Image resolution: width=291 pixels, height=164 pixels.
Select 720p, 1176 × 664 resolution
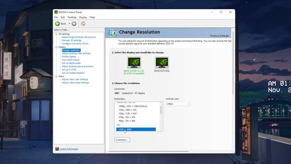pos(127,113)
